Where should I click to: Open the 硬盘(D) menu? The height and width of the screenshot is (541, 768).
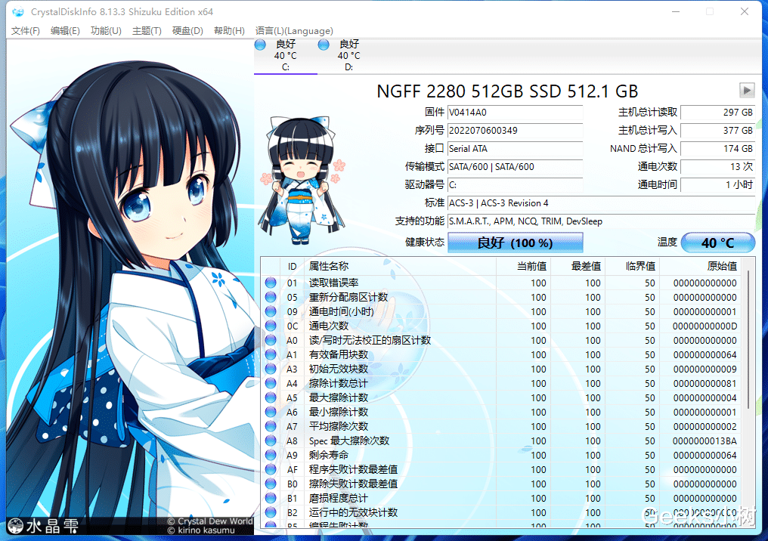(x=187, y=31)
